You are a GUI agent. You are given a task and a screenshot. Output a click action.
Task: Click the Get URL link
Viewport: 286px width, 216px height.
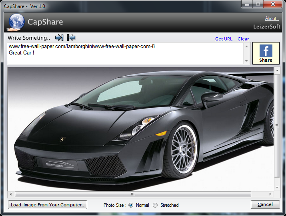coord(224,39)
